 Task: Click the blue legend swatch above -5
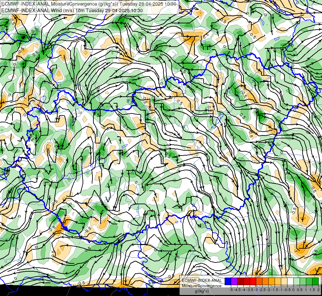[x=228, y=282]
